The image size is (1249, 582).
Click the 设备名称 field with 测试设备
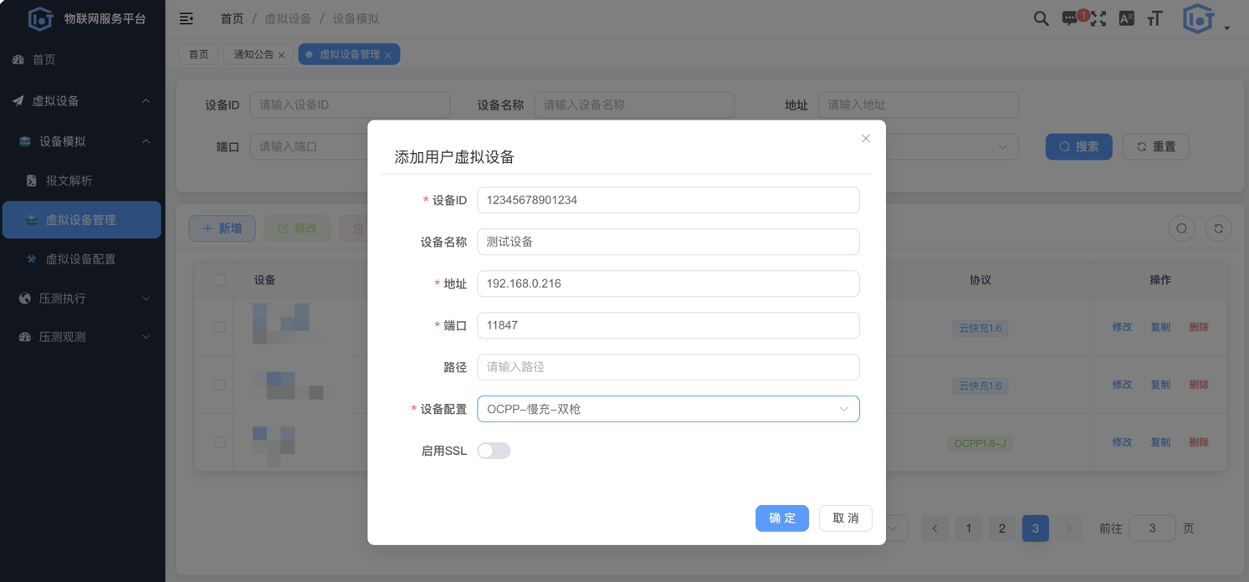(x=668, y=242)
